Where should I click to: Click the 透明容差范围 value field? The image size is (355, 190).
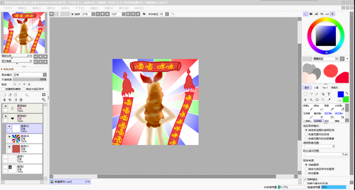(x=320, y=146)
